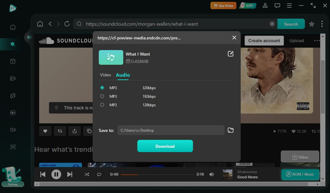This screenshot has width=330, height=193.
Task: Click the Video download floating button
Action: [x=300, y=157]
